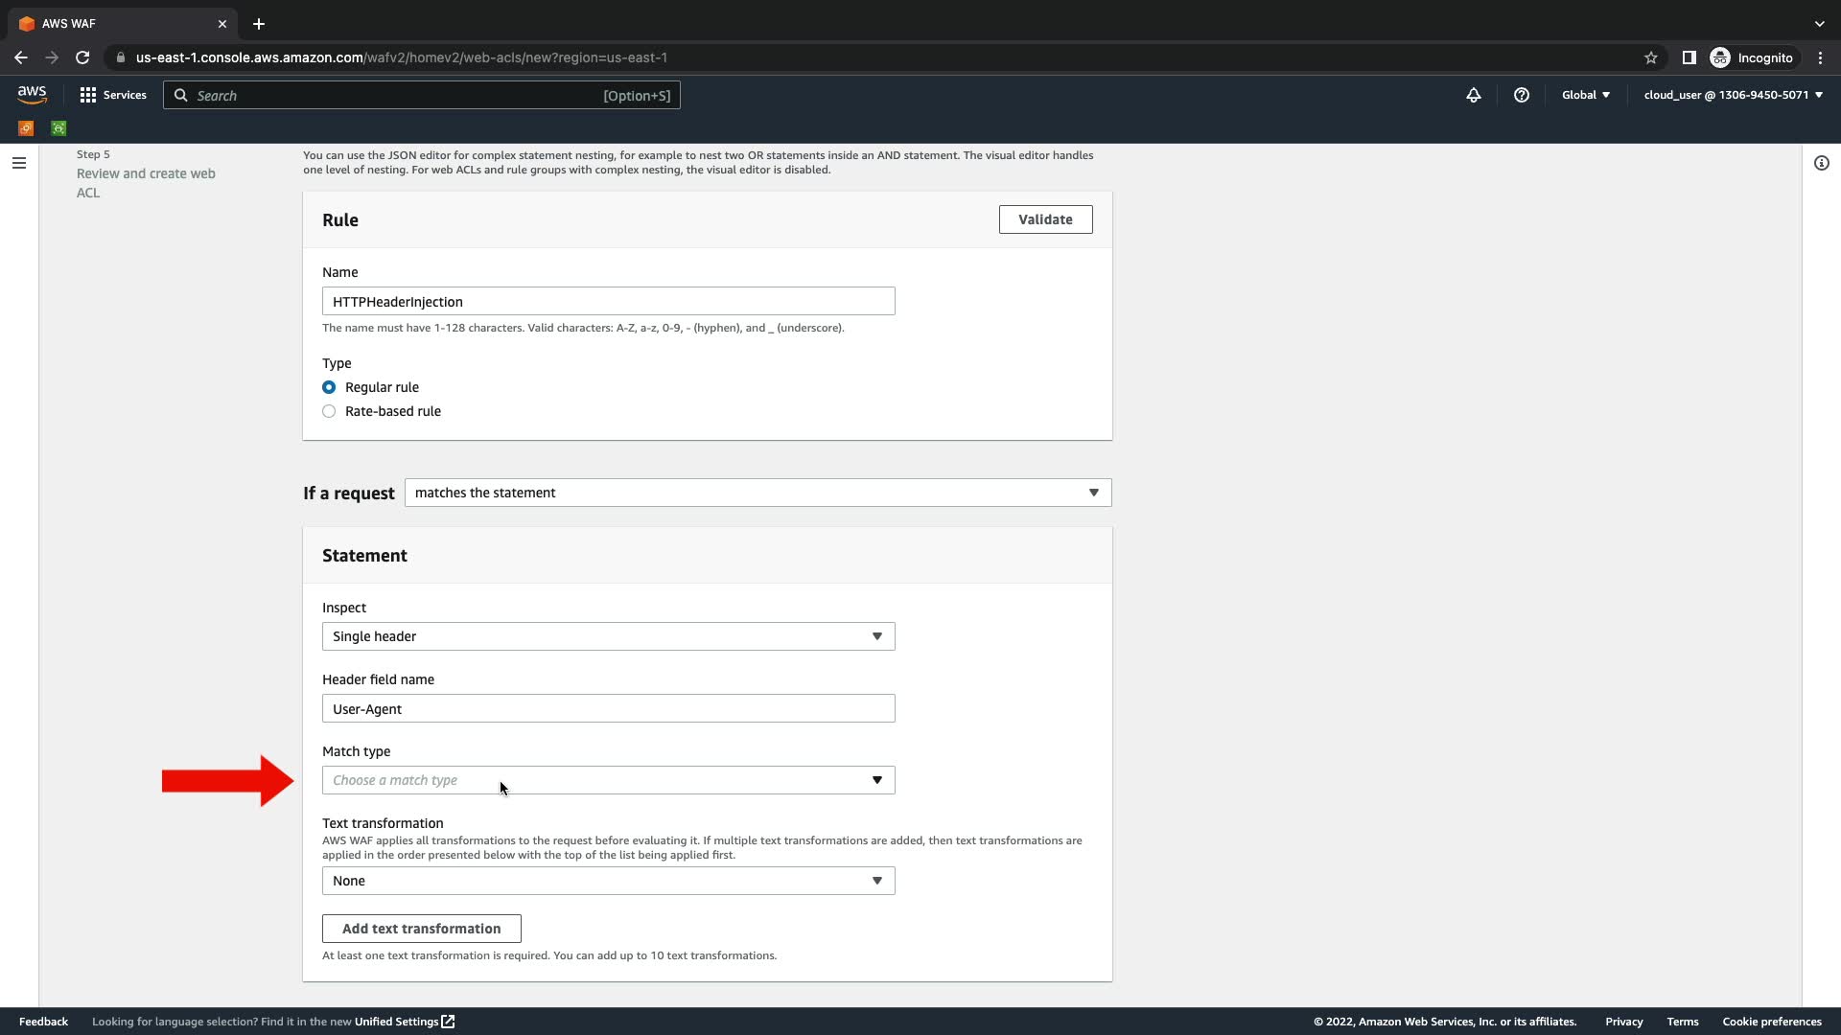Click the orange pinned service shortcut
This screenshot has width=1841, height=1035.
[x=26, y=128]
